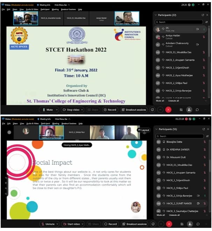Click the Layout button in the Social Impact window
Screen dimensions: 212x231
[x=144, y=130]
